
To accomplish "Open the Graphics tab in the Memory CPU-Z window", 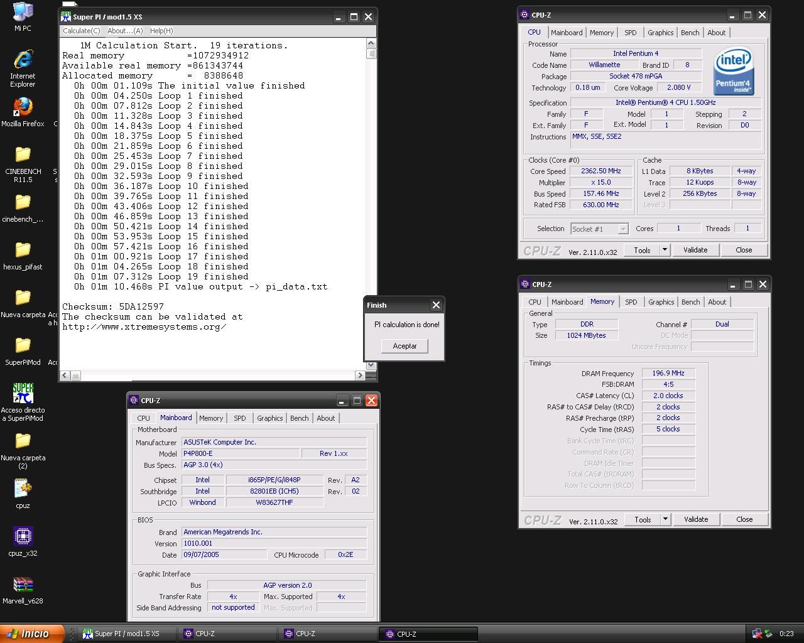I will tap(661, 302).
